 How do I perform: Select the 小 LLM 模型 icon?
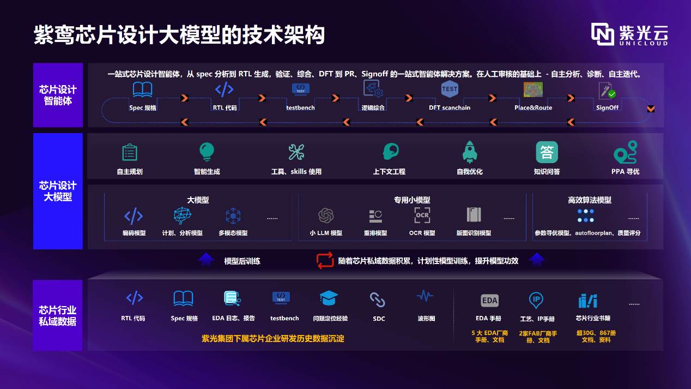(326, 216)
